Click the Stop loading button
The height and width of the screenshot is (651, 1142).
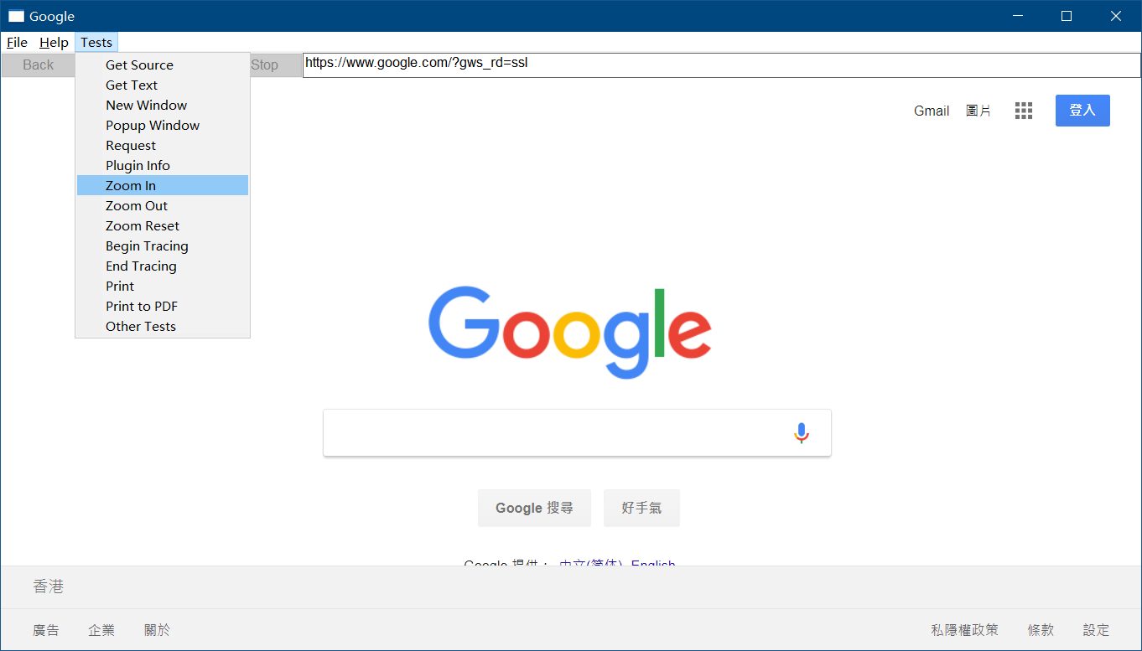[x=276, y=65]
